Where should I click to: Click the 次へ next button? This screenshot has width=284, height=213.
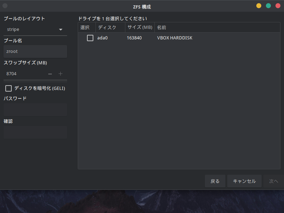273,181
